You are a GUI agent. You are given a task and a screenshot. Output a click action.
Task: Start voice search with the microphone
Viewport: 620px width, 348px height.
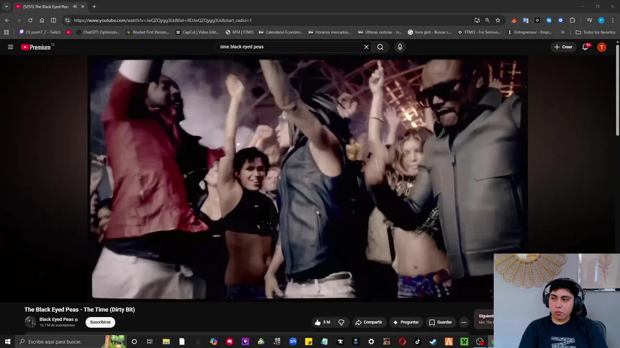(400, 47)
